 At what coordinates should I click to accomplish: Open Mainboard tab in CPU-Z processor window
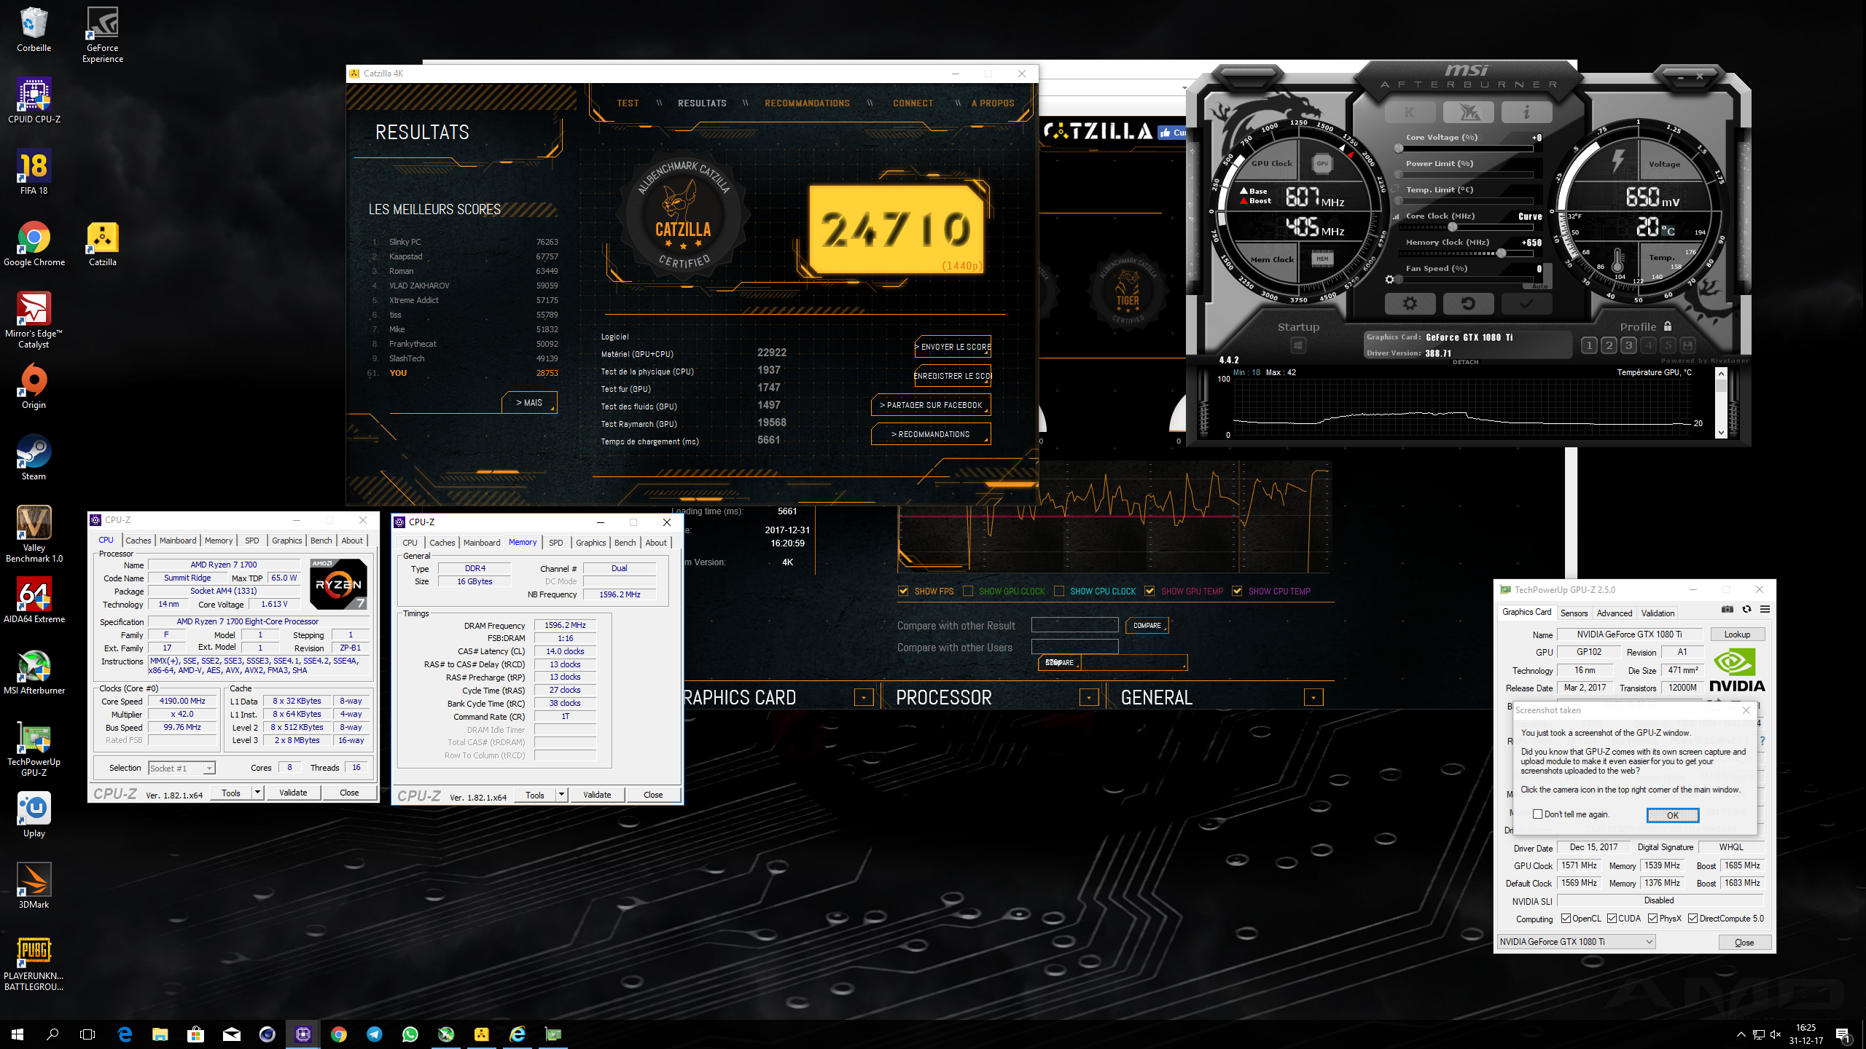click(178, 541)
